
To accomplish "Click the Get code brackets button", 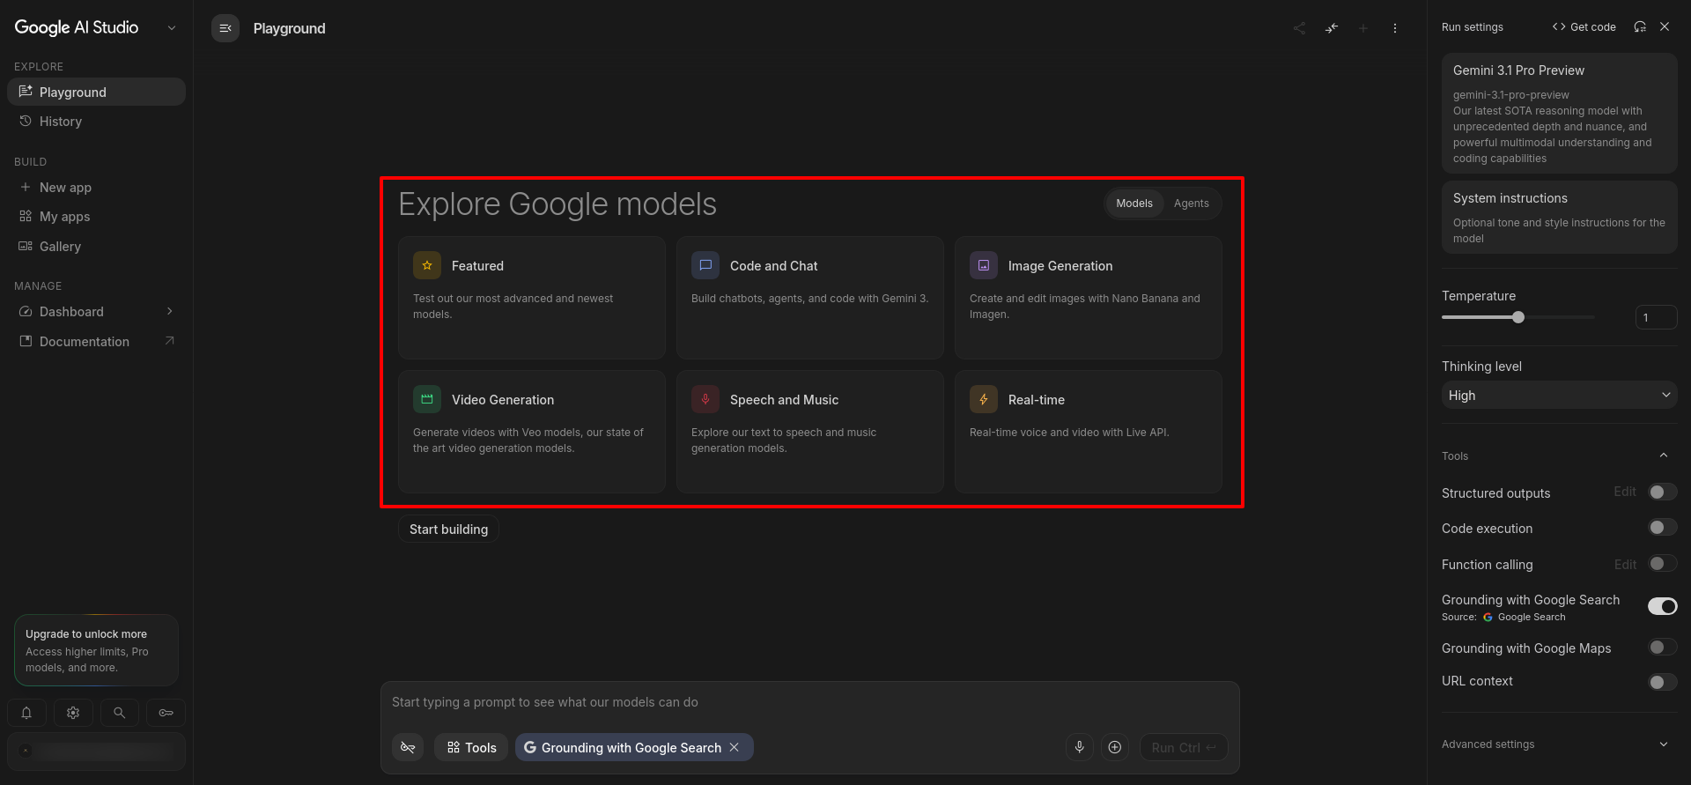I will point(1584,26).
